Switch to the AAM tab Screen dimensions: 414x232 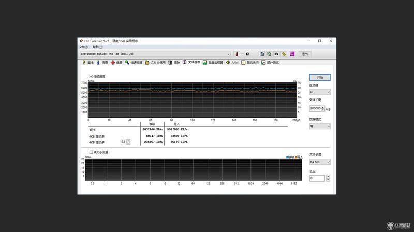pyautogui.click(x=232, y=62)
